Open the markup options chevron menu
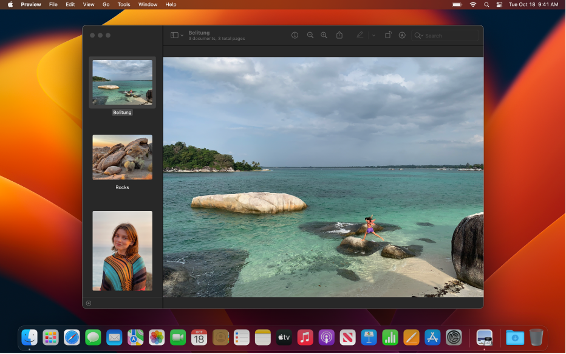The image size is (566, 354). pyautogui.click(x=373, y=35)
